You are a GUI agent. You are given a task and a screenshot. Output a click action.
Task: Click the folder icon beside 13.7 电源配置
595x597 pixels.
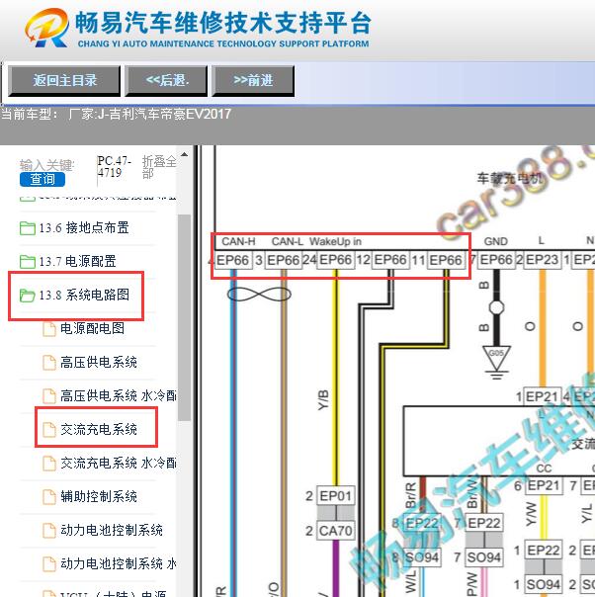point(28,262)
